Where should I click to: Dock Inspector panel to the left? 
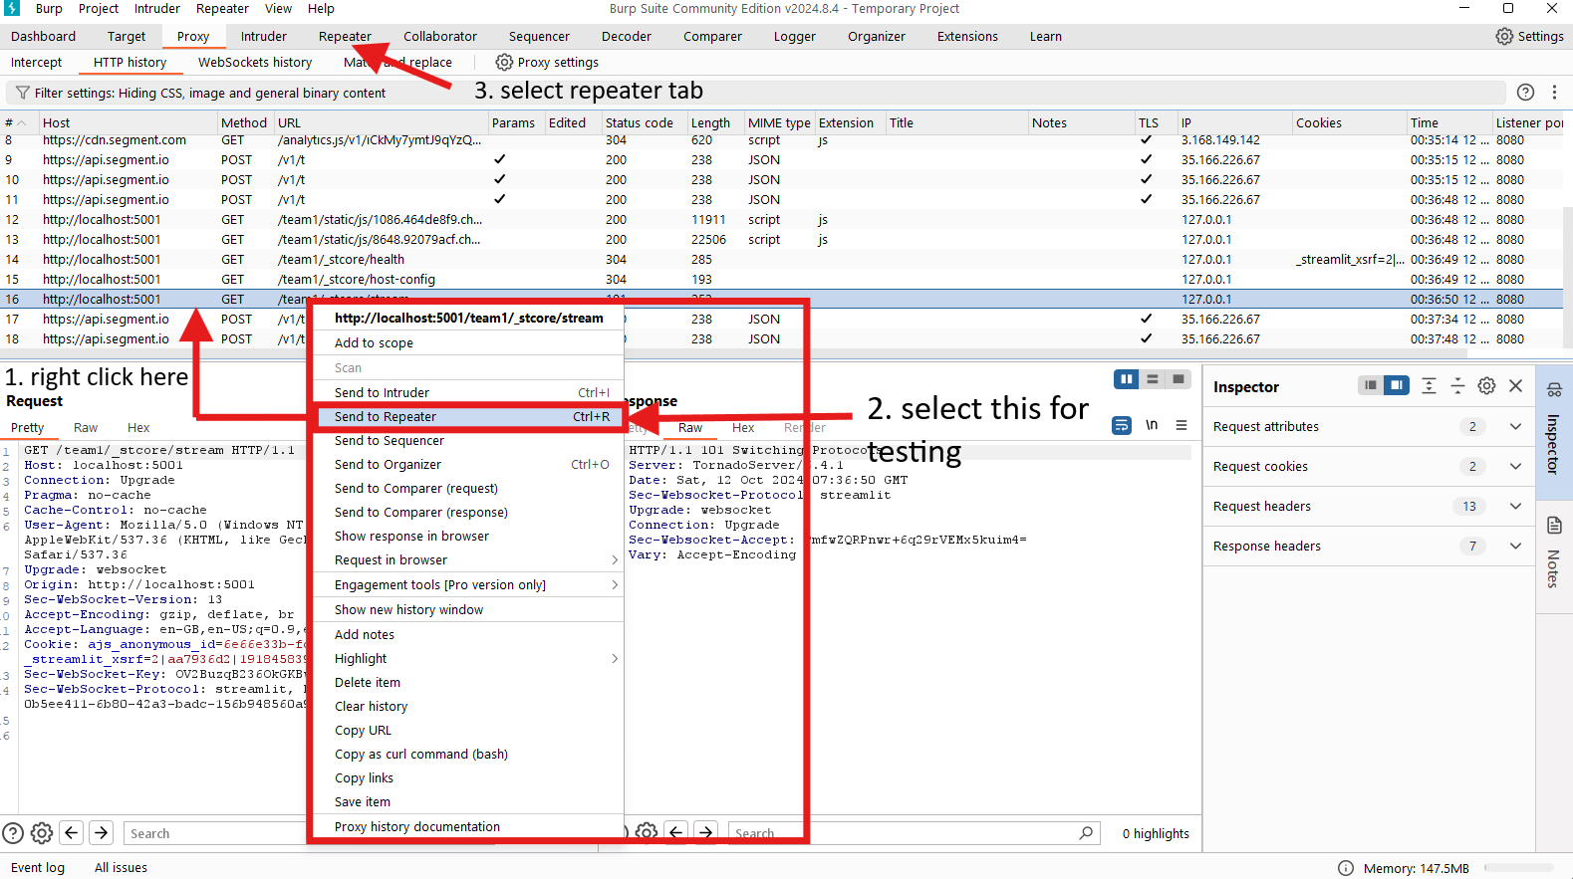[x=1371, y=385]
